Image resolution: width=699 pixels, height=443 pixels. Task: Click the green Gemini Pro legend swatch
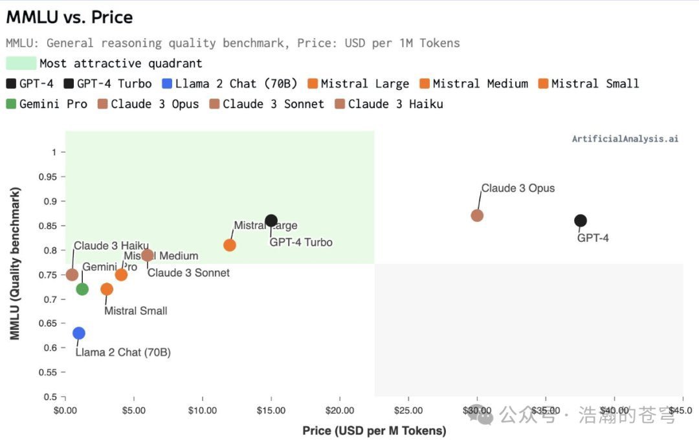(x=11, y=104)
